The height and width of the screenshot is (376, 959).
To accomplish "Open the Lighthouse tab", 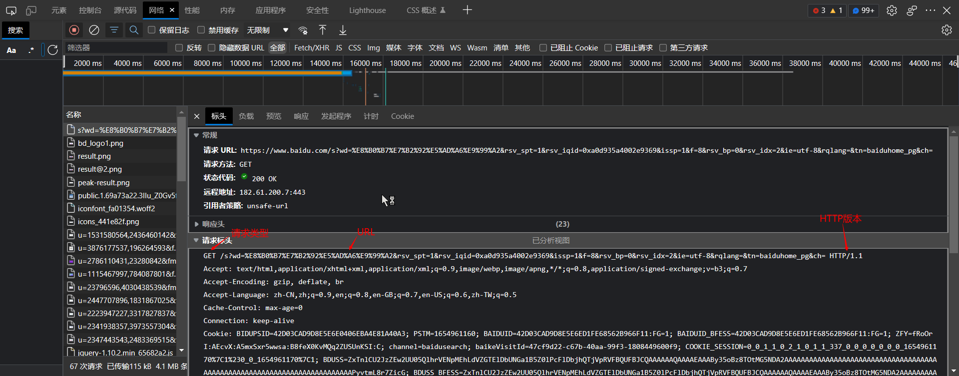I will [368, 10].
